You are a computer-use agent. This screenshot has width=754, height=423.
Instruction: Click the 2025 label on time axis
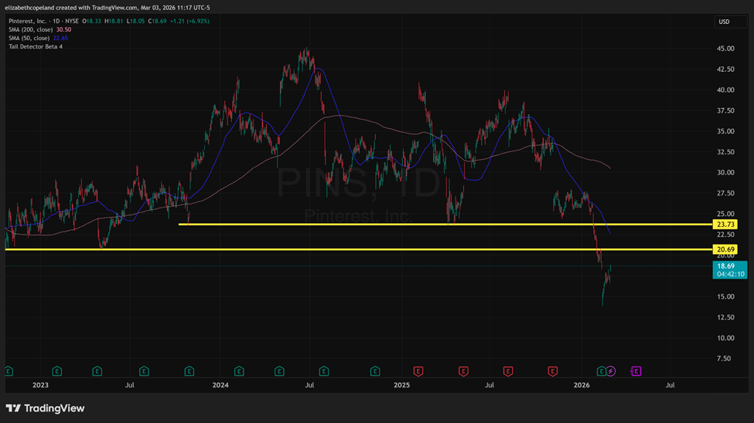point(401,384)
